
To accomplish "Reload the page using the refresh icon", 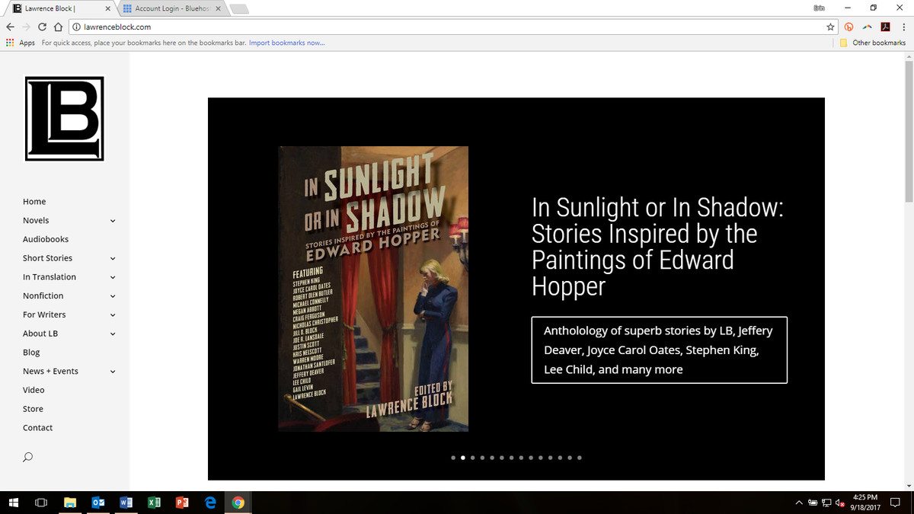I will click(42, 27).
